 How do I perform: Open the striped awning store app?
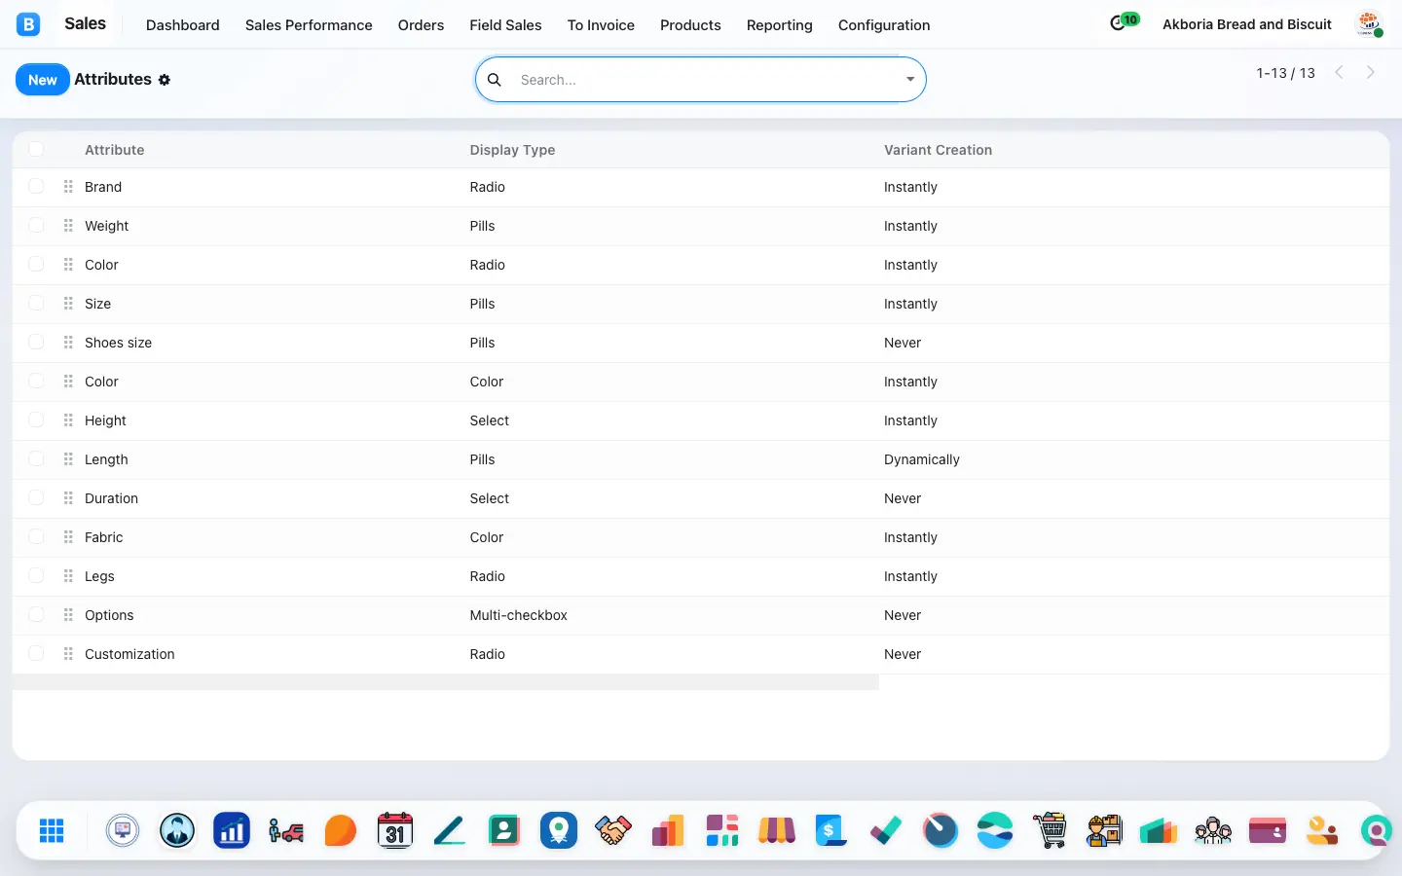(777, 830)
